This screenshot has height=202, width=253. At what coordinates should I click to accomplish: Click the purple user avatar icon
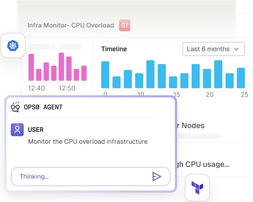point(17,130)
